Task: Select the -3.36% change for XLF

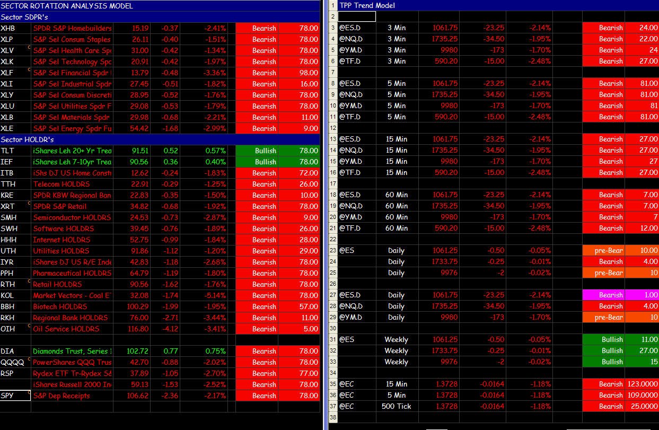Action: click(204, 73)
